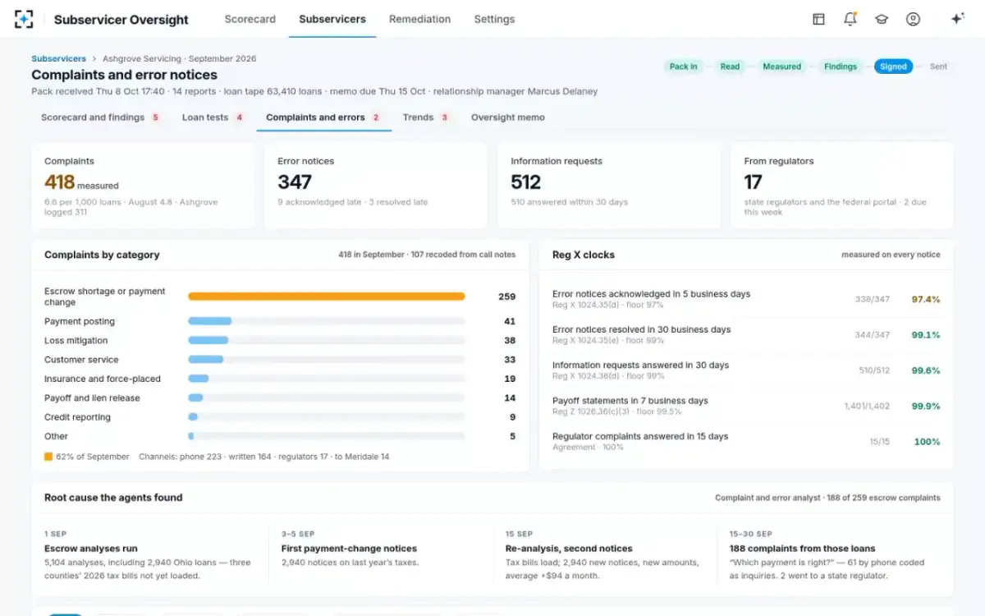Click the 97.4% acknowledged value
Image resolution: width=985 pixels, height=616 pixels.
pos(926,300)
